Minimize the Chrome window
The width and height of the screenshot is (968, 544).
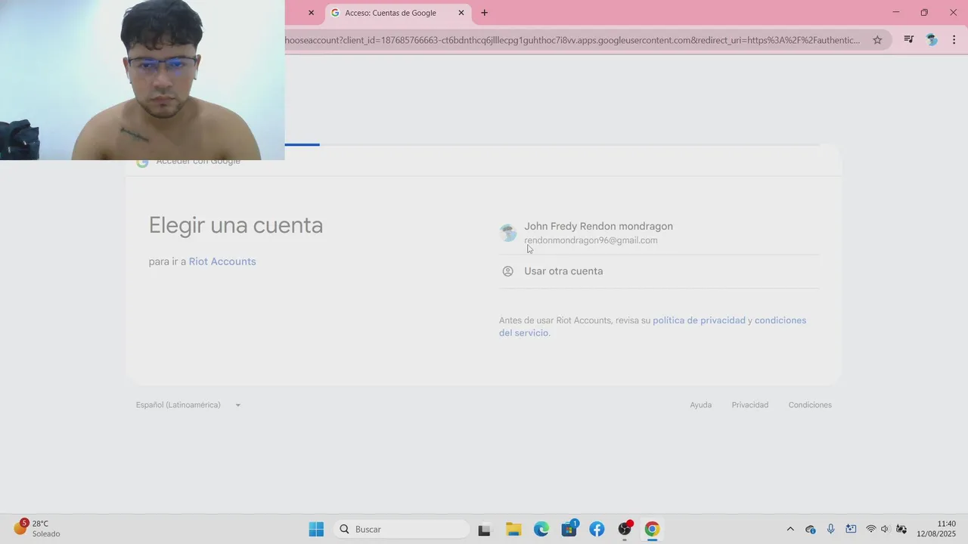pyautogui.click(x=896, y=13)
